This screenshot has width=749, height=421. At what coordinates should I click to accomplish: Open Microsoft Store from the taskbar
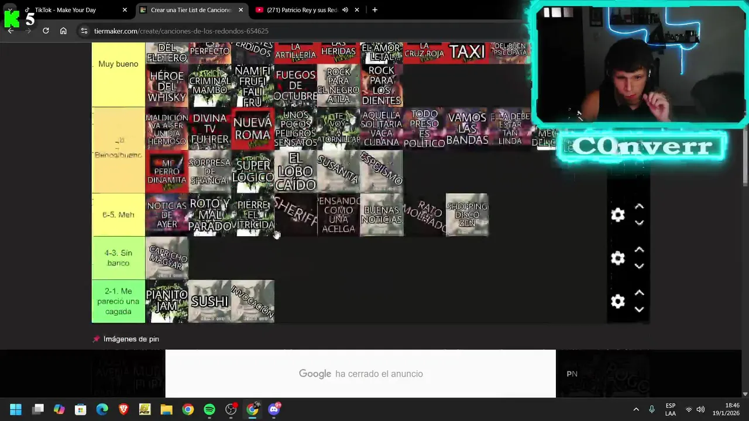(81, 409)
